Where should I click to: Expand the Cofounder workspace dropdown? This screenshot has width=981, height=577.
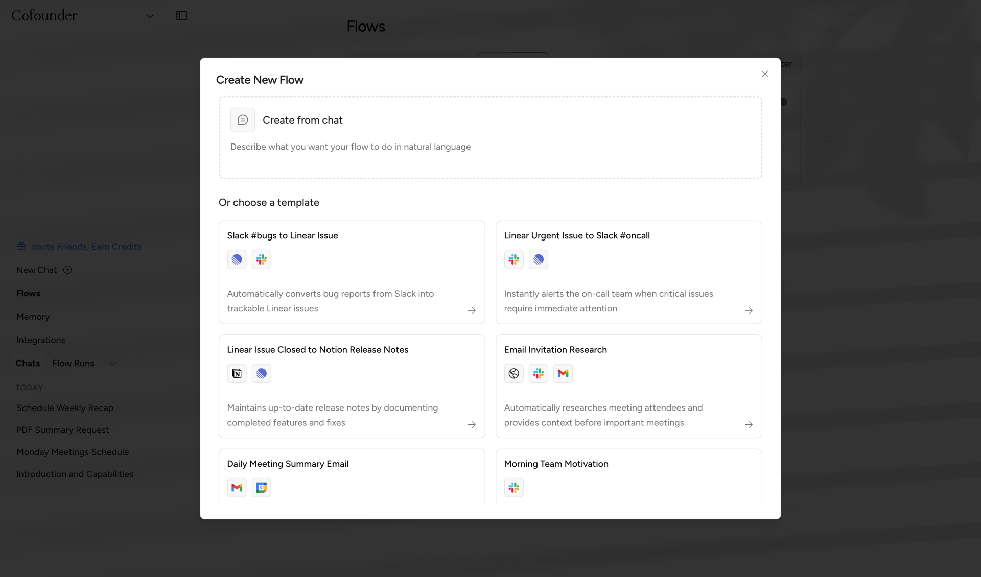pos(150,16)
